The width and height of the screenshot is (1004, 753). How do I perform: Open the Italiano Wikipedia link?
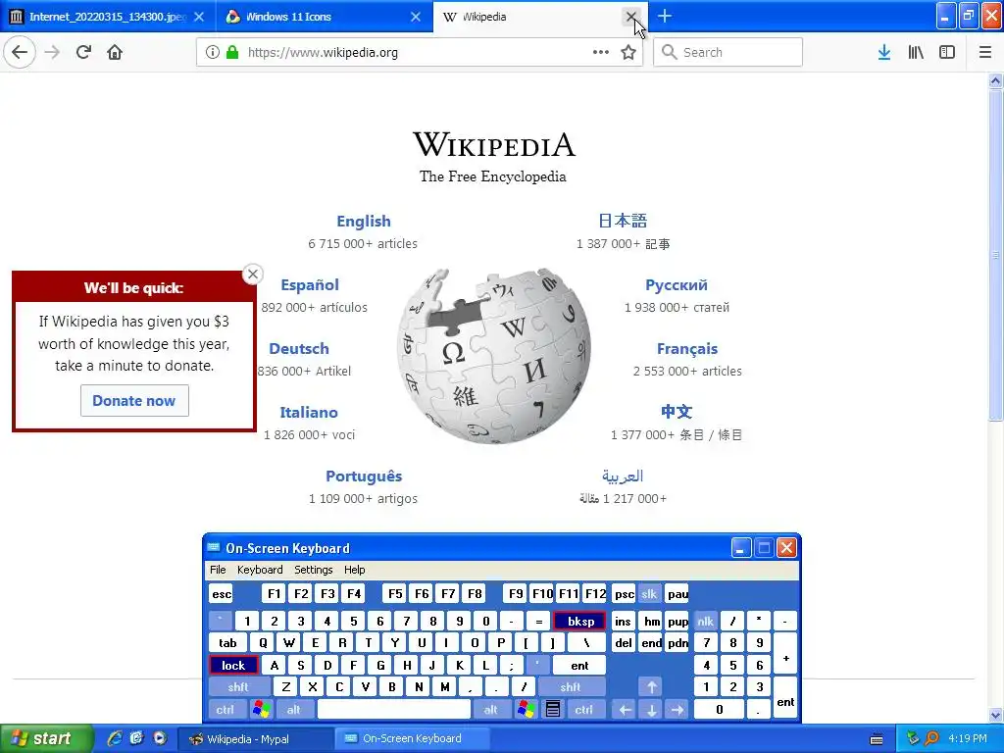point(309,412)
